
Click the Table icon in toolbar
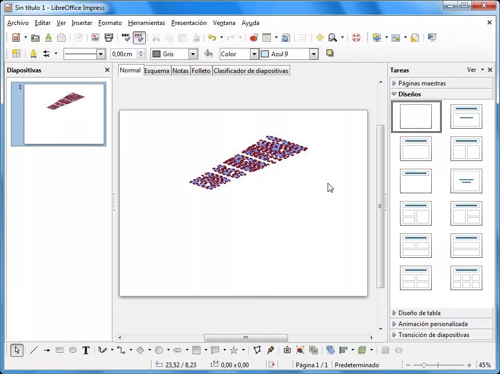(267, 38)
